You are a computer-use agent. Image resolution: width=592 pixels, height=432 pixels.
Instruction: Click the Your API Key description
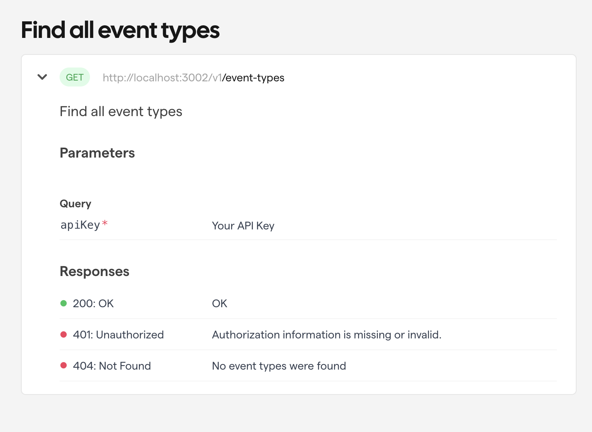(243, 226)
